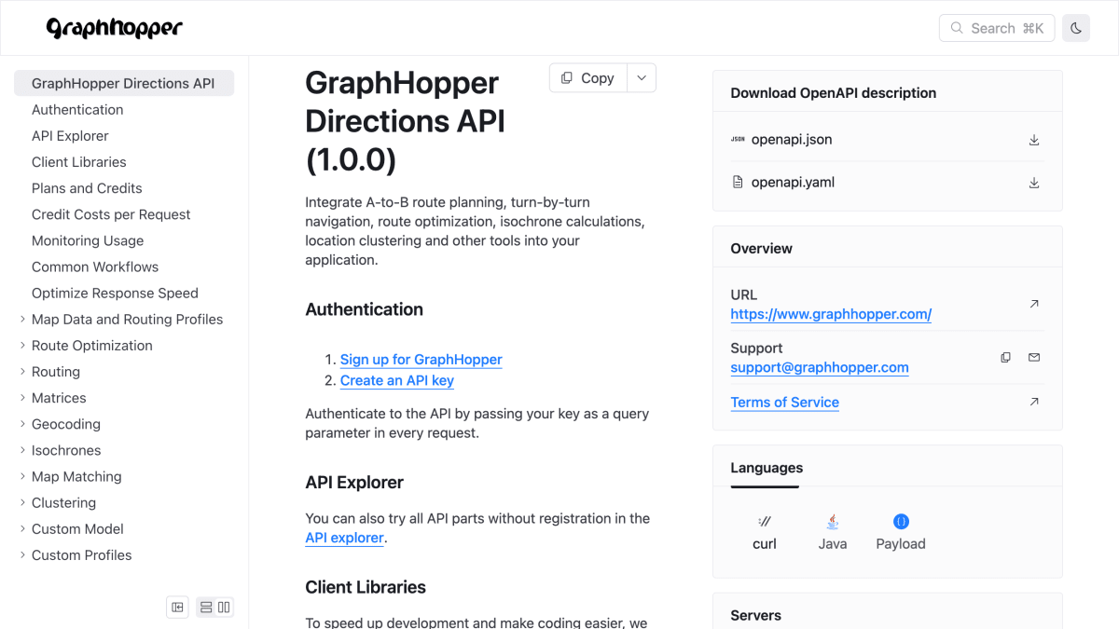Open the dropdown arrow next to Copy
The height and width of the screenshot is (629, 1119).
coord(642,78)
